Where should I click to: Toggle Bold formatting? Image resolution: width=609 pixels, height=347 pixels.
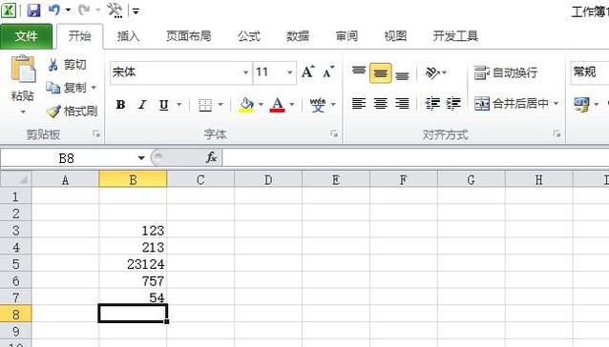pyautogui.click(x=121, y=105)
